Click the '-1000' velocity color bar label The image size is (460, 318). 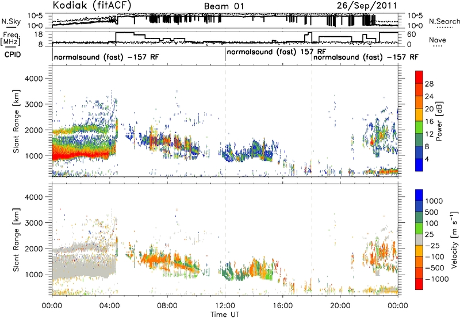tap(437, 279)
